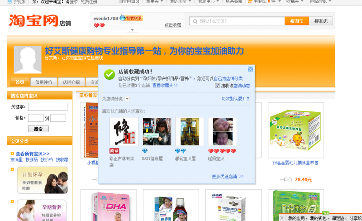Open the 孕期营养 category banner

(43, 211)
